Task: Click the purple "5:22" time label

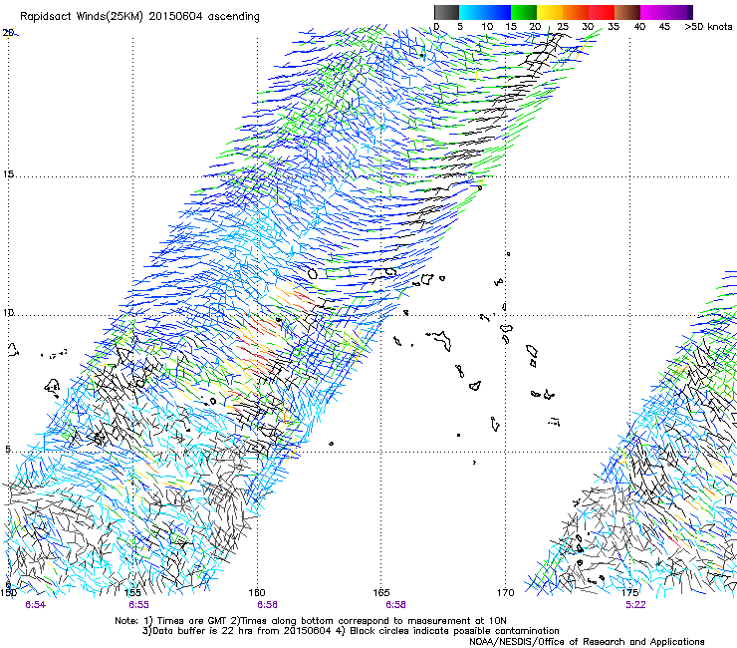Action: tap(635, 605)
